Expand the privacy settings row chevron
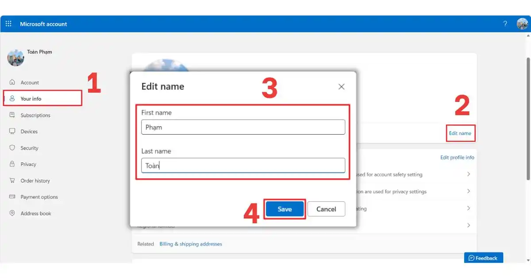Screen dimensions: 531x278 point(469,191)
